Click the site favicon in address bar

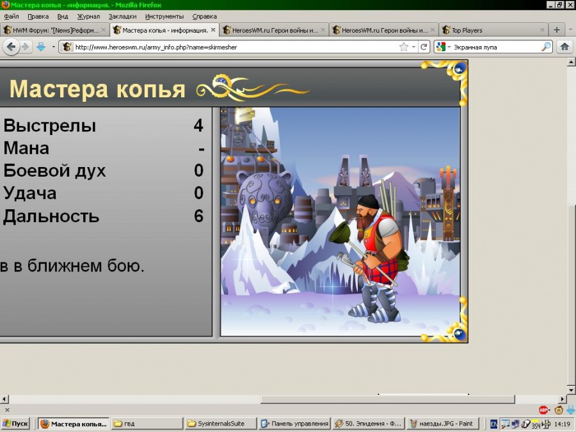[67, 47]
